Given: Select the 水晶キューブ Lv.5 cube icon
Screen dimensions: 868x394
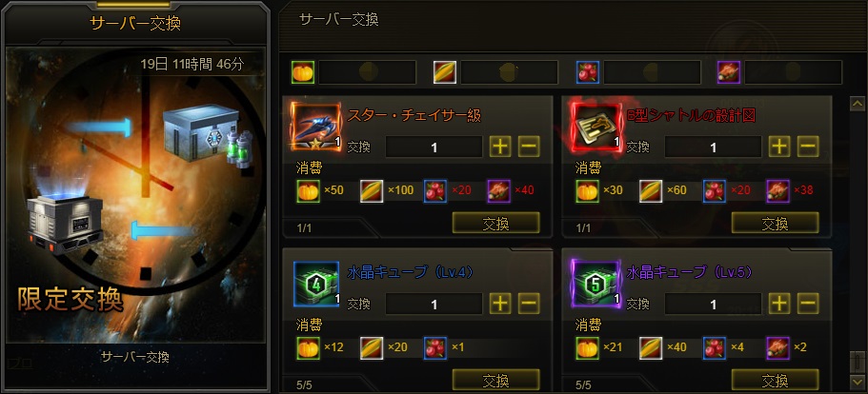Looking at the screenshot, I should click(595, 284).
